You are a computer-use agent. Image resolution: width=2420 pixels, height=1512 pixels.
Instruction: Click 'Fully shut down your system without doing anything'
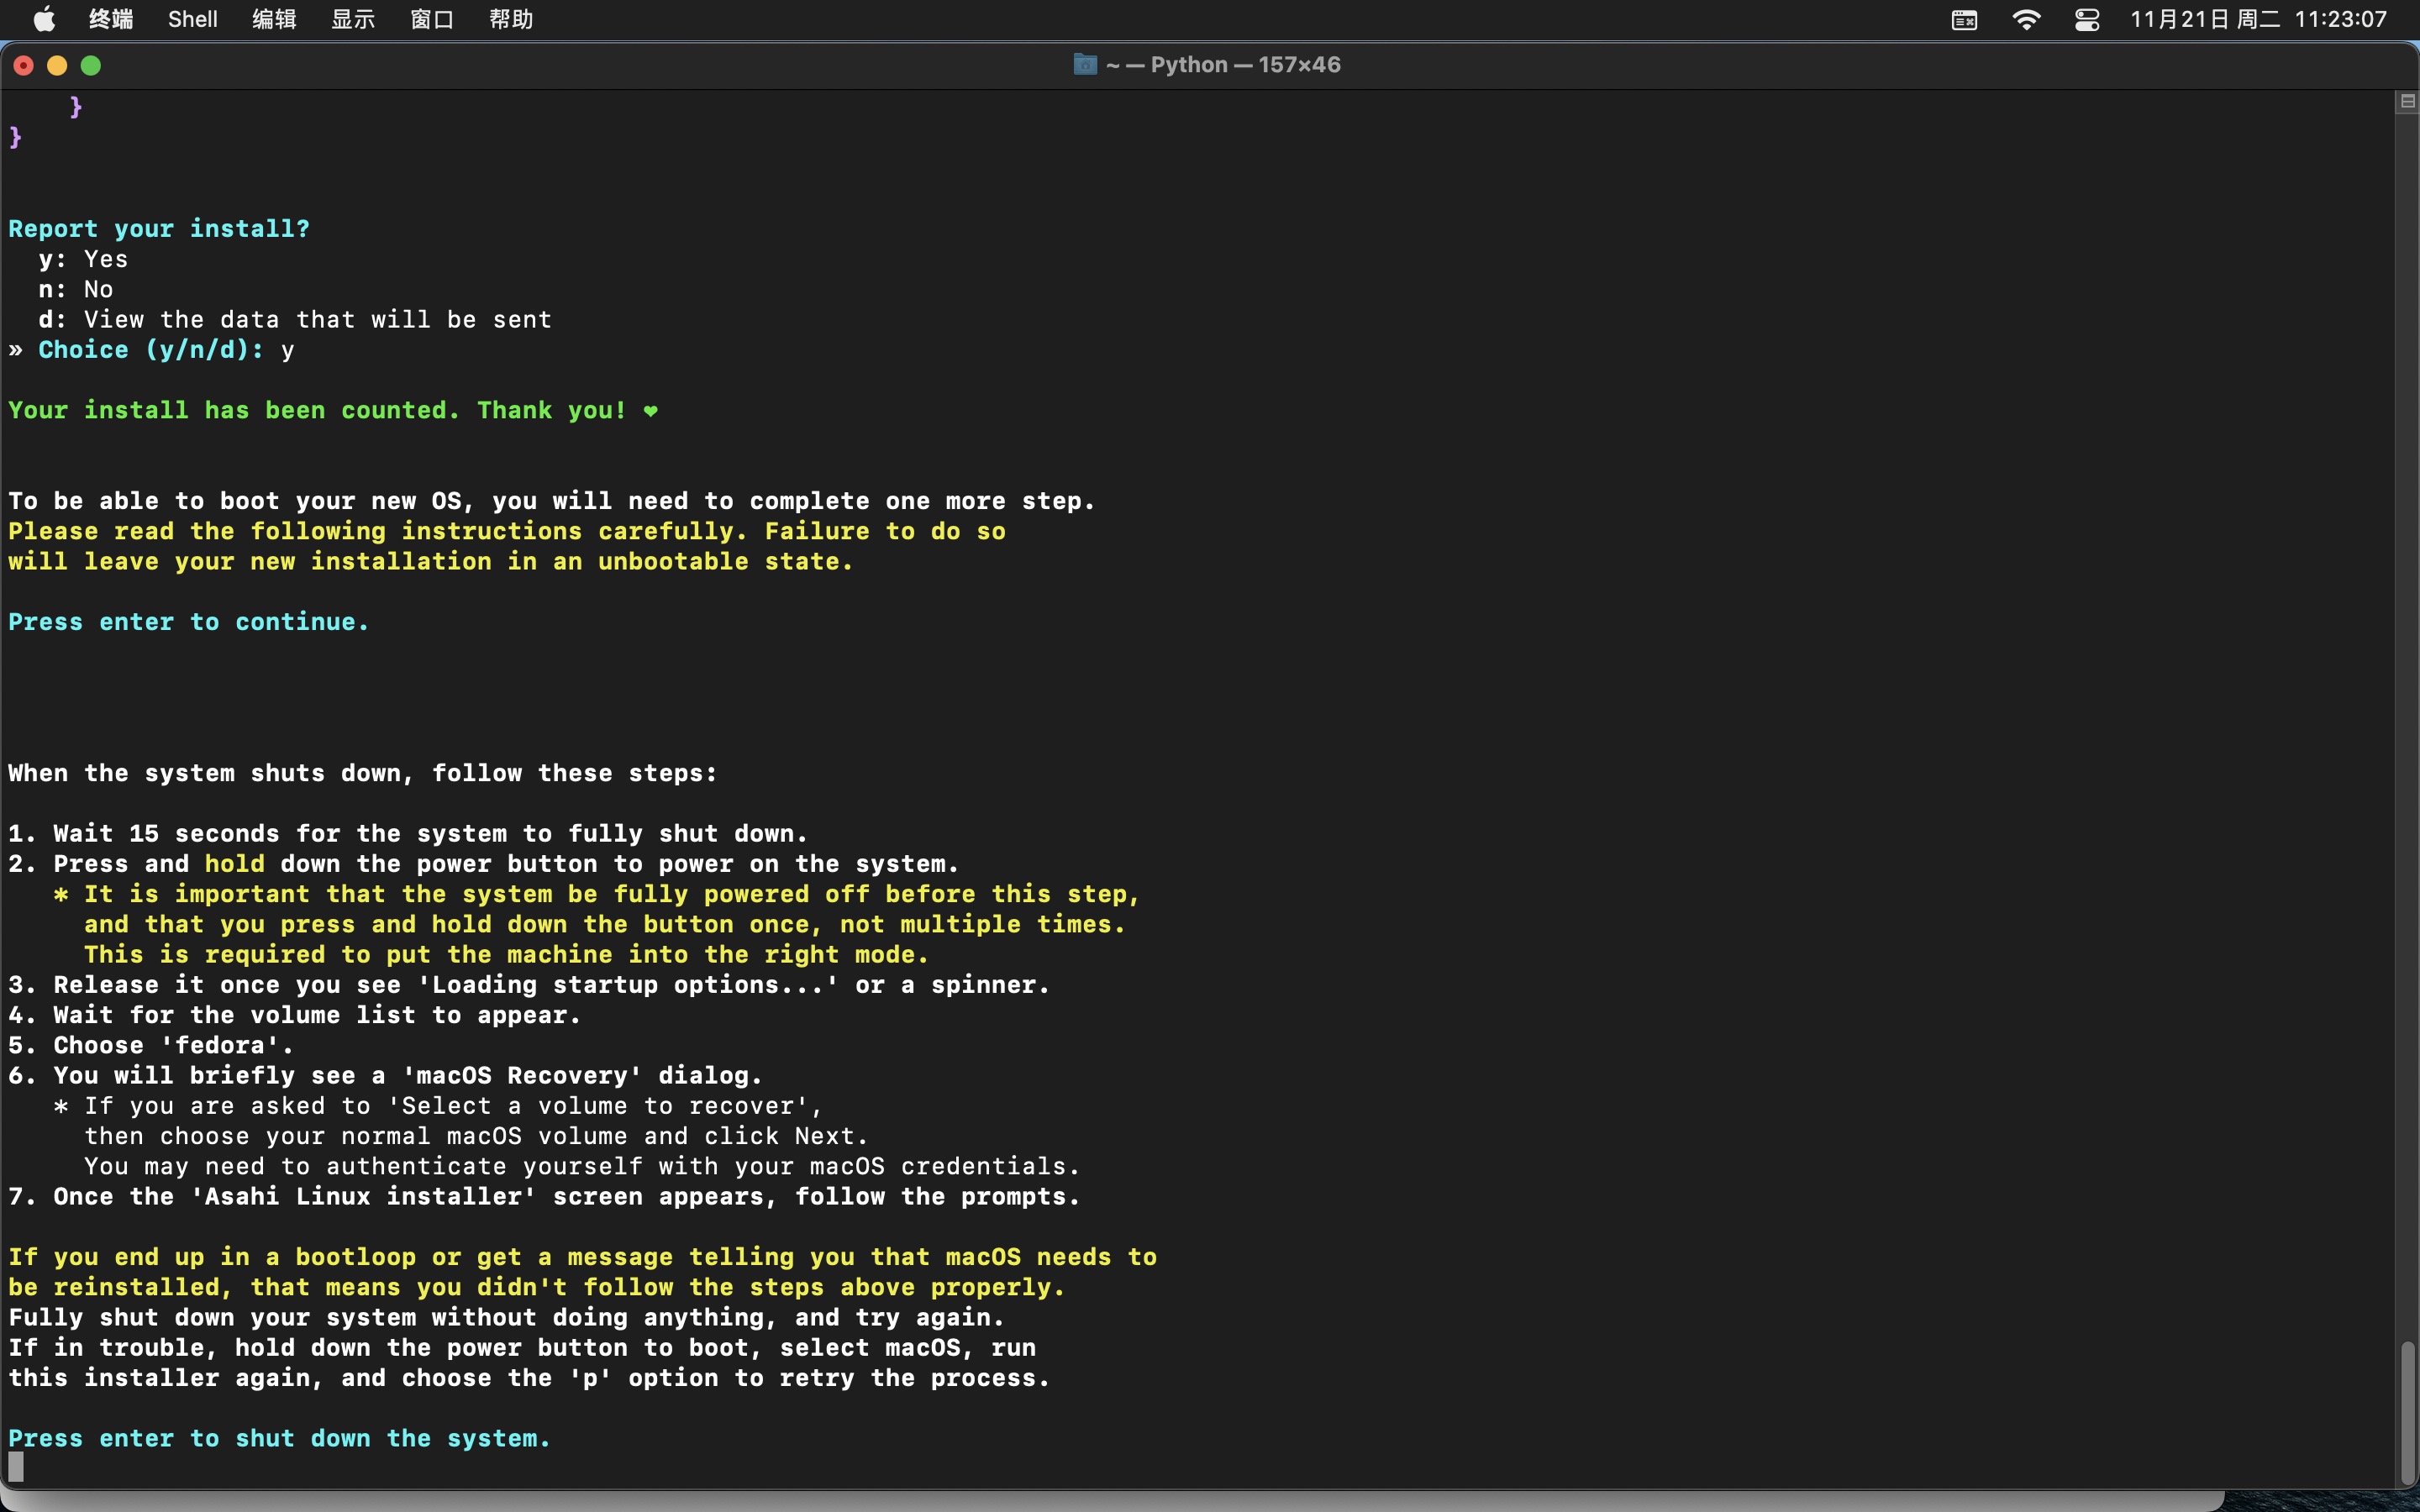pyautogui.click(x=506, y=1317)
